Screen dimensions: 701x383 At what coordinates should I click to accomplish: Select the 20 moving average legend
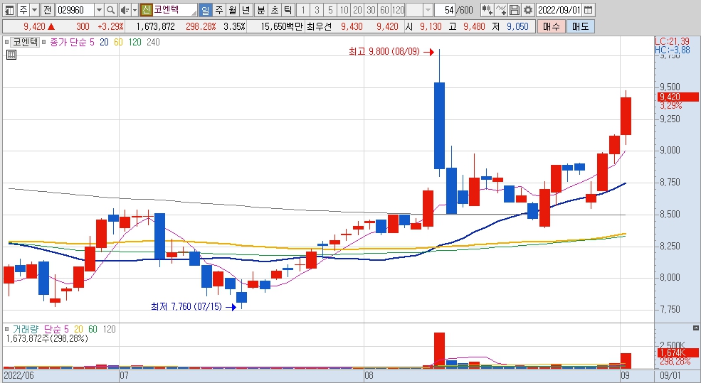point(104,43)
